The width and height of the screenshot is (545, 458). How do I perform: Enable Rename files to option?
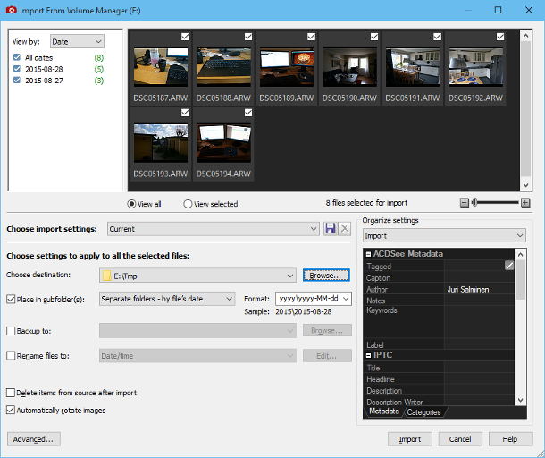pyautogui.click(x=11, y=356)
